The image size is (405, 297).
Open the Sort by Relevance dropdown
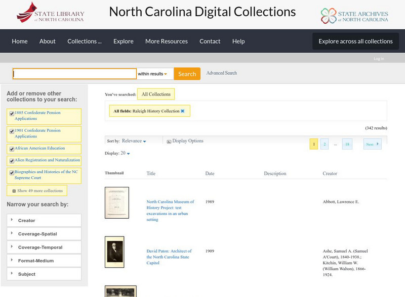pos(134,141)
